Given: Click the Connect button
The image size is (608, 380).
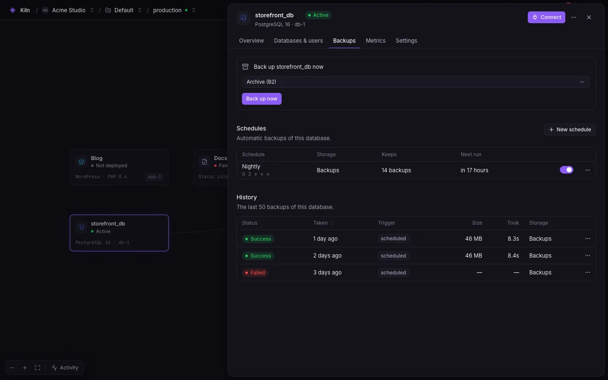Looking at the screenshot, I should pyautogui.click(x=546, y=17).
